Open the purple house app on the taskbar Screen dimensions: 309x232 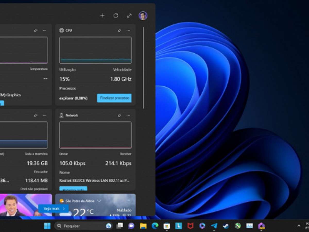[x=261, y=226]
